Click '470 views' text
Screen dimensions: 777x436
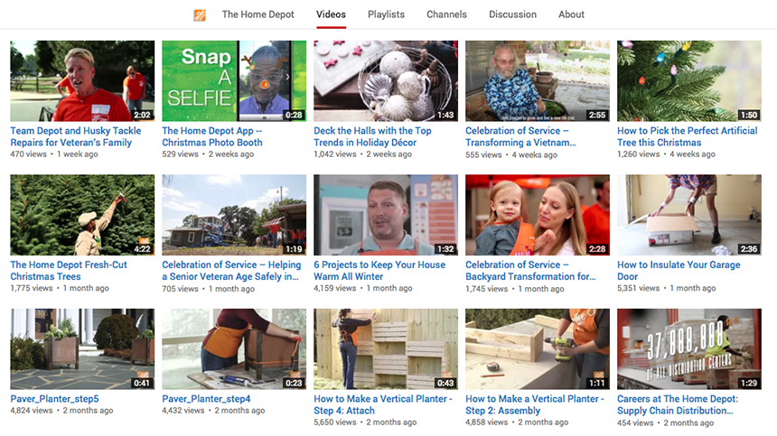[x=29, y=154]
